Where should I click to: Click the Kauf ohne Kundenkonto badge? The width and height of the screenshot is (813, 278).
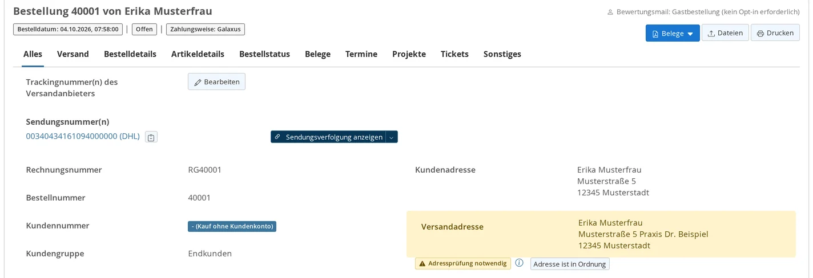232,226
